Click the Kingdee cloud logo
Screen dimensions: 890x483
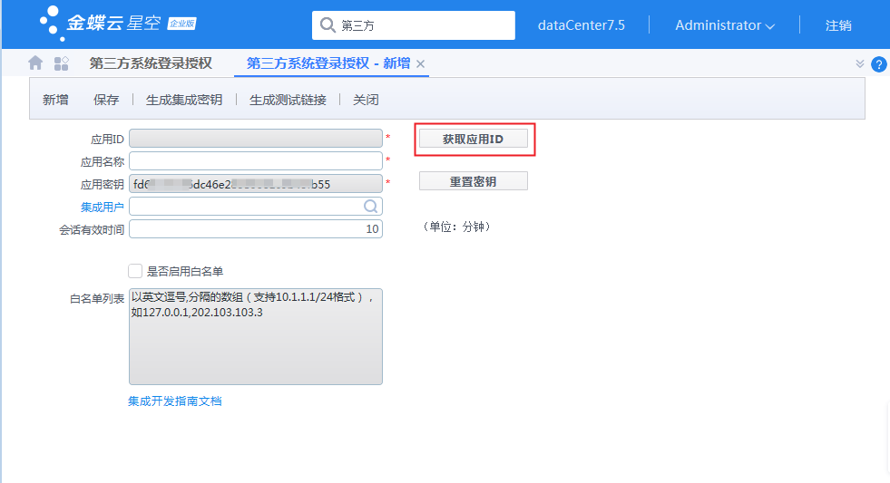118,24
